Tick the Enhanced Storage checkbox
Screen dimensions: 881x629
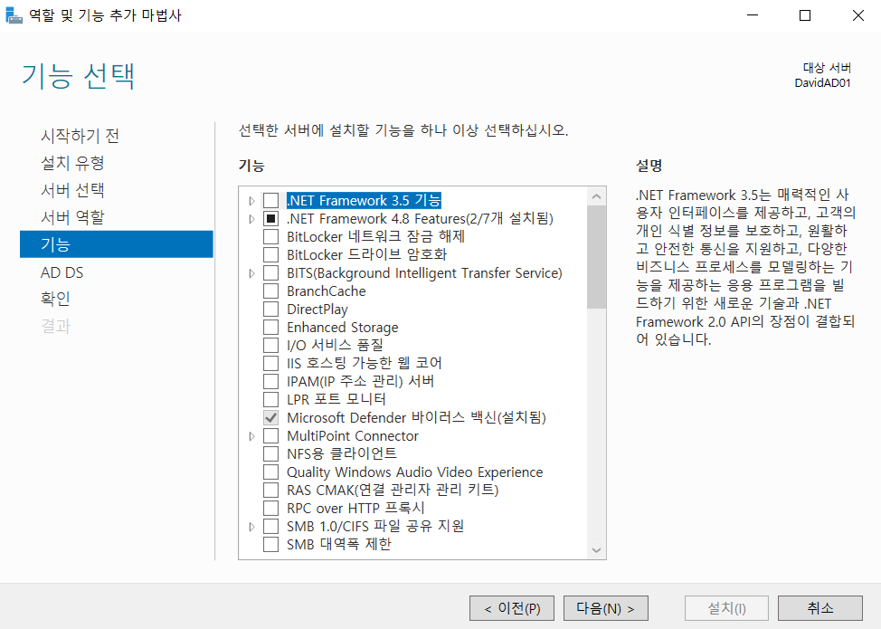[270, 327]
